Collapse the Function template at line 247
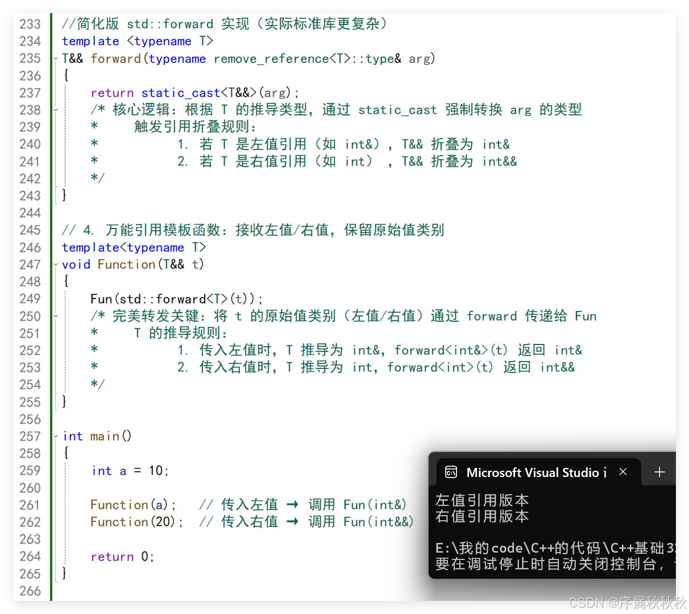The image size is (689, 614). [56, 264]
